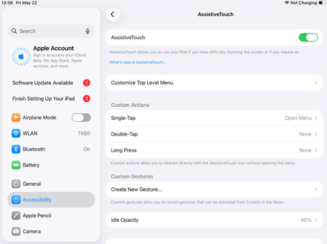
Task: Tap the Idle Opacity label
Action: coord(125,220)
